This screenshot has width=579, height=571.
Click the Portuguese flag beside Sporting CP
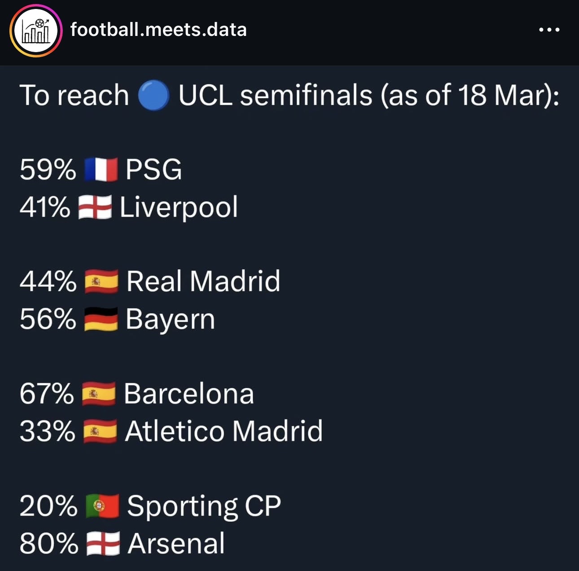pyautogui.click(x=102, y=506)
